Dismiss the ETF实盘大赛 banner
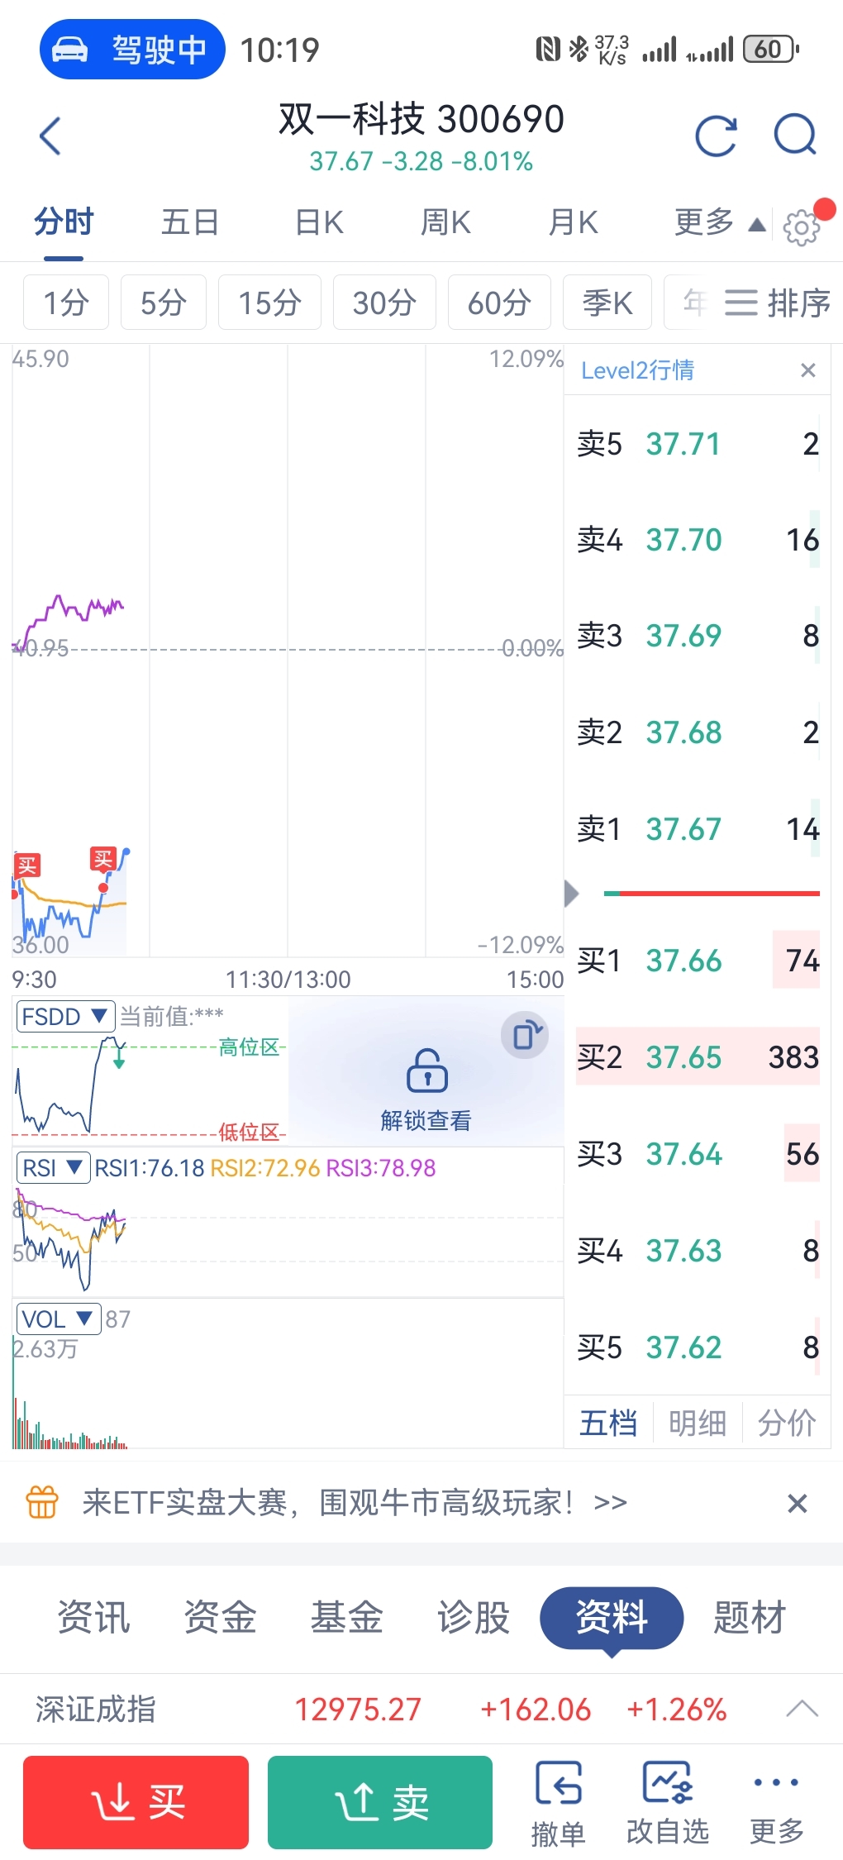 [x=797, y=1503]
